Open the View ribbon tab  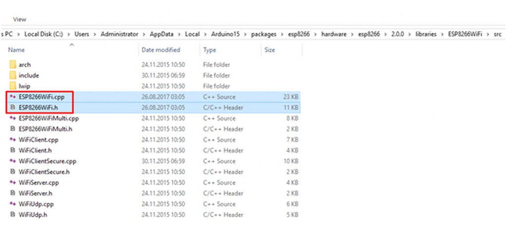(x=20, y=19)
